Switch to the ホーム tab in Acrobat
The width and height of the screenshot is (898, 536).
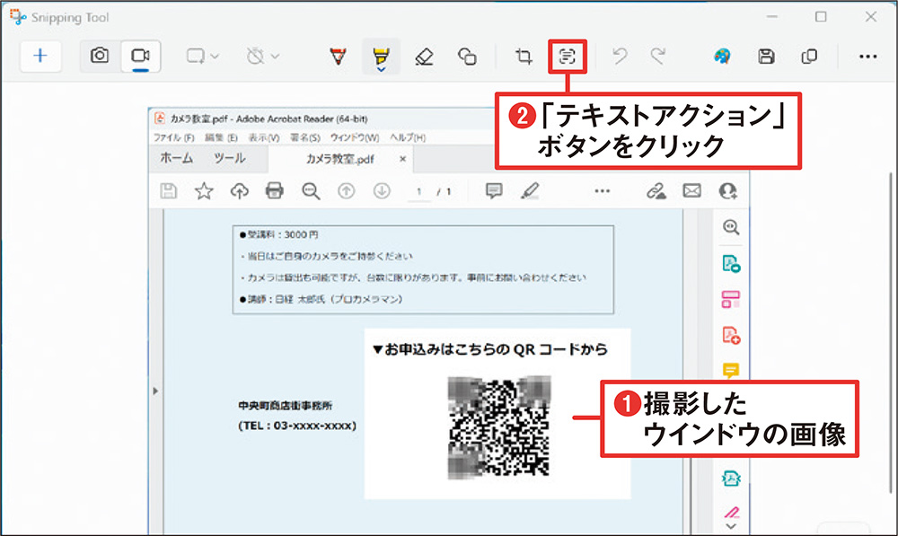[x=176, y=159]
